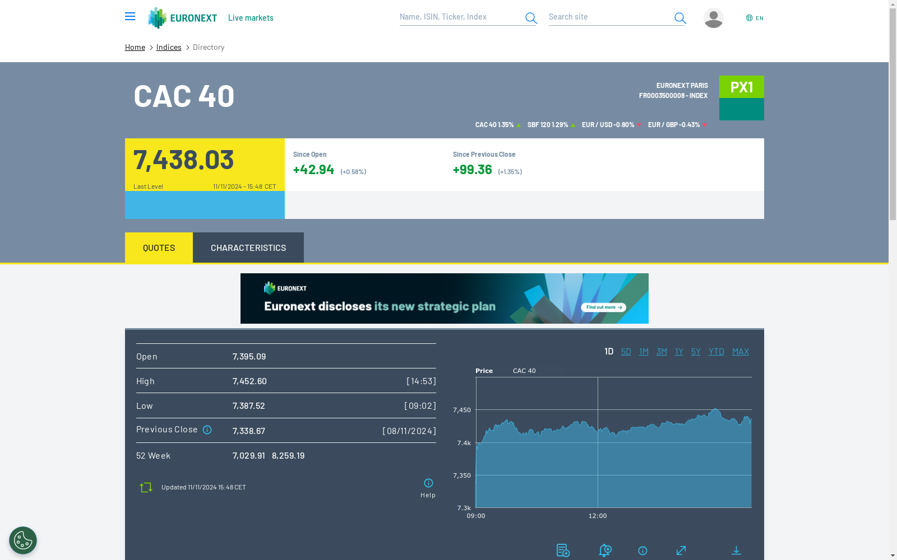Select the 1D chart range
Viewport: 897px width, 560px height.
coord(609,352)
